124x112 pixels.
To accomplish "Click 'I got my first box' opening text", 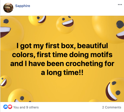I will [47, 46].
